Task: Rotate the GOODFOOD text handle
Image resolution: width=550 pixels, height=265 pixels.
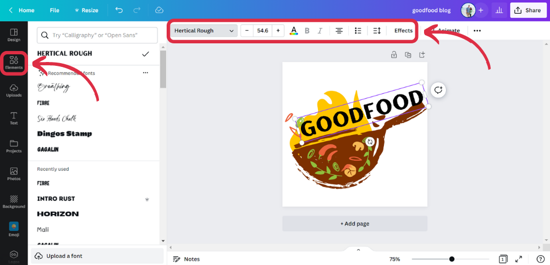Action: (x=370, y=142)
